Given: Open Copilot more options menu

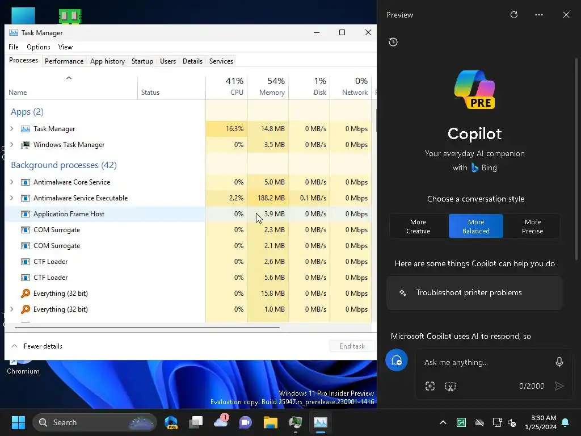Looking at the screenshot, I should click(x=539, y=15).
